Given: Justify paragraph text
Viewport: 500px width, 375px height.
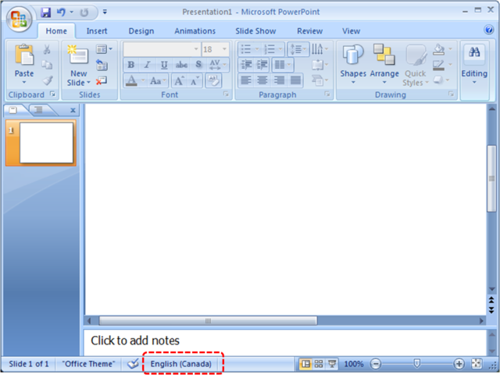Looking at the screenshot, I should [295, 80].
